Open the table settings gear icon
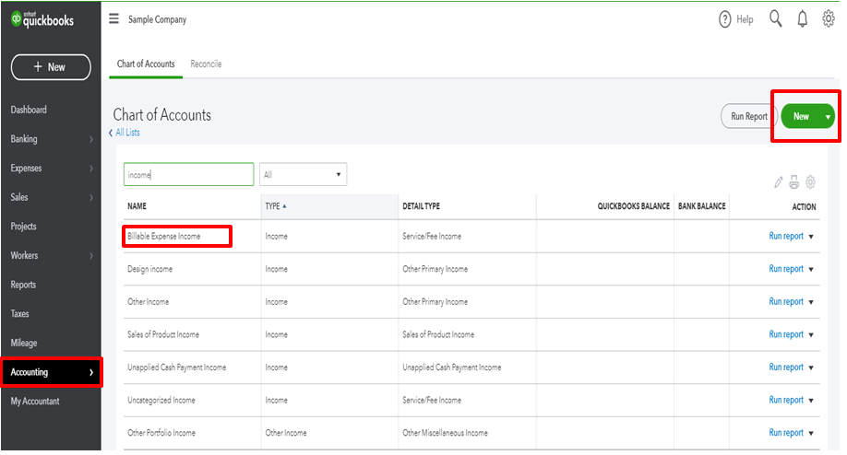This screenshot has width=847, height=455. (x=811, y=182)
